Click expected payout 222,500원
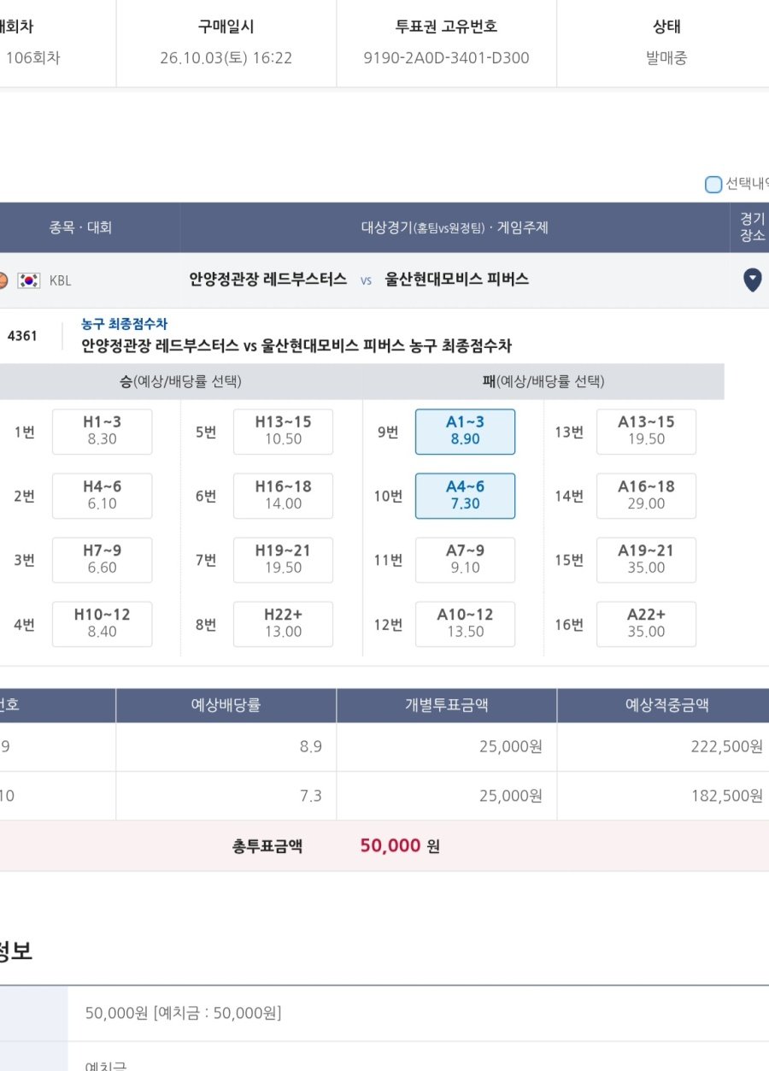This screenshot has width=769, height=1071. (x=726, y=747)
